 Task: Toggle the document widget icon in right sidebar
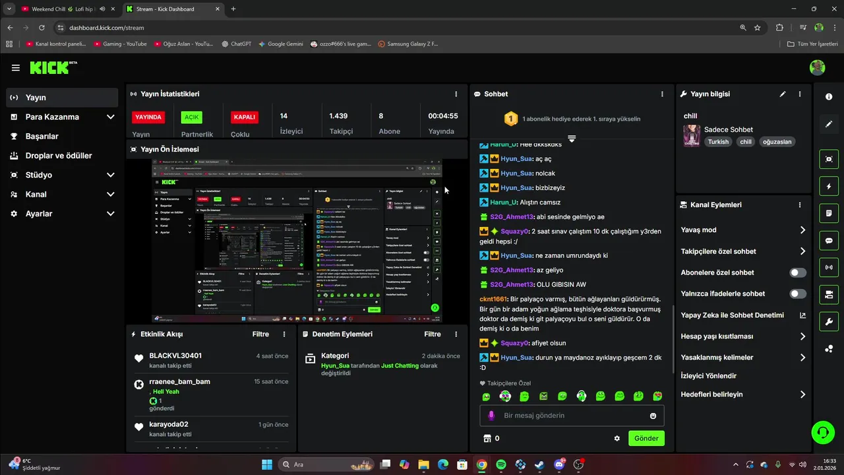tap(829, 214)
